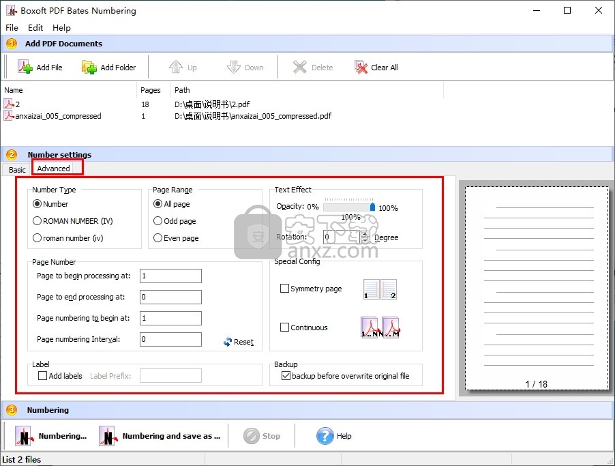
Task: Click the Path column header
Action: coord(307,90)
